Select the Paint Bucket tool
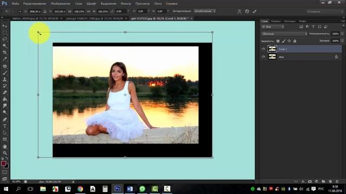Screen dimensions: 346x194 [x=5, y=99]
